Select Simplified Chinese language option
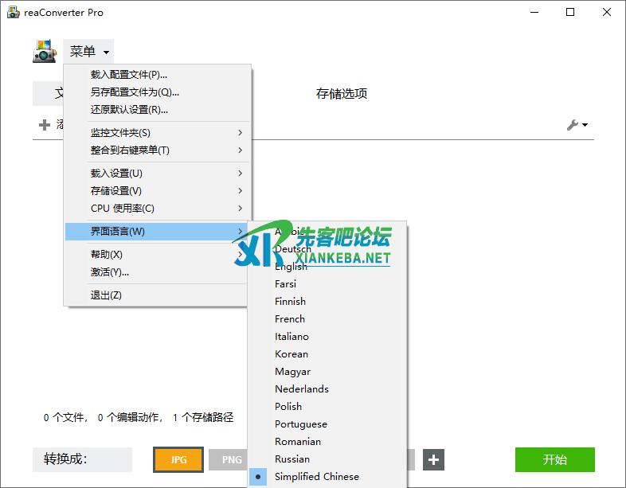Viewport: 626px width, 488px height. [x=316, y=477]
